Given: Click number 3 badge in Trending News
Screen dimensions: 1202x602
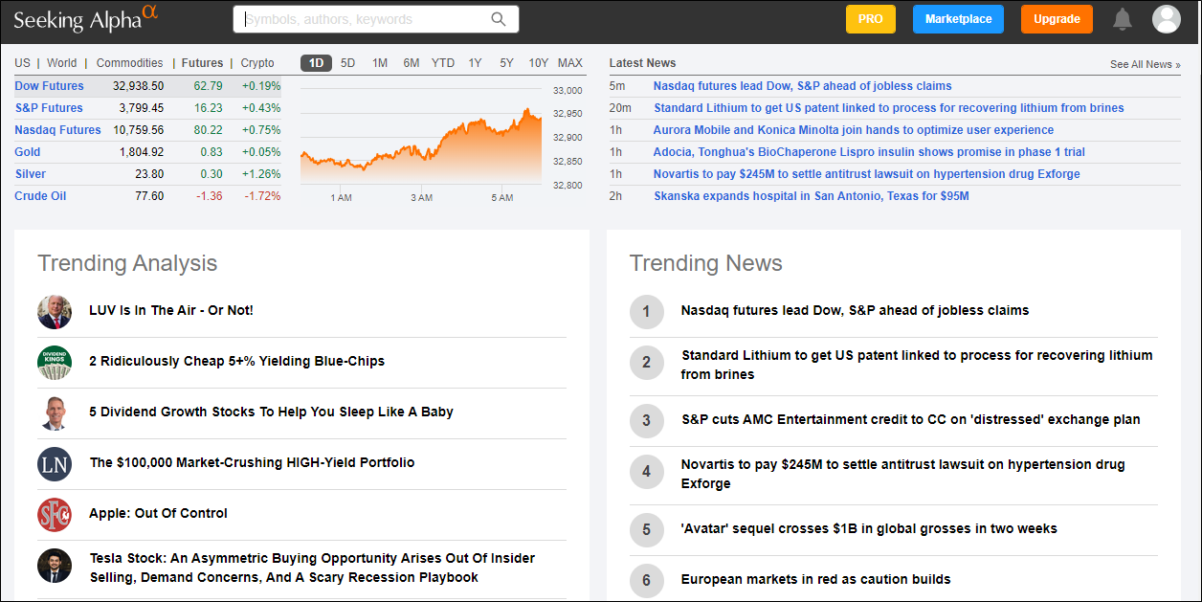Looking at the screenshot, I should click(646, 420).
